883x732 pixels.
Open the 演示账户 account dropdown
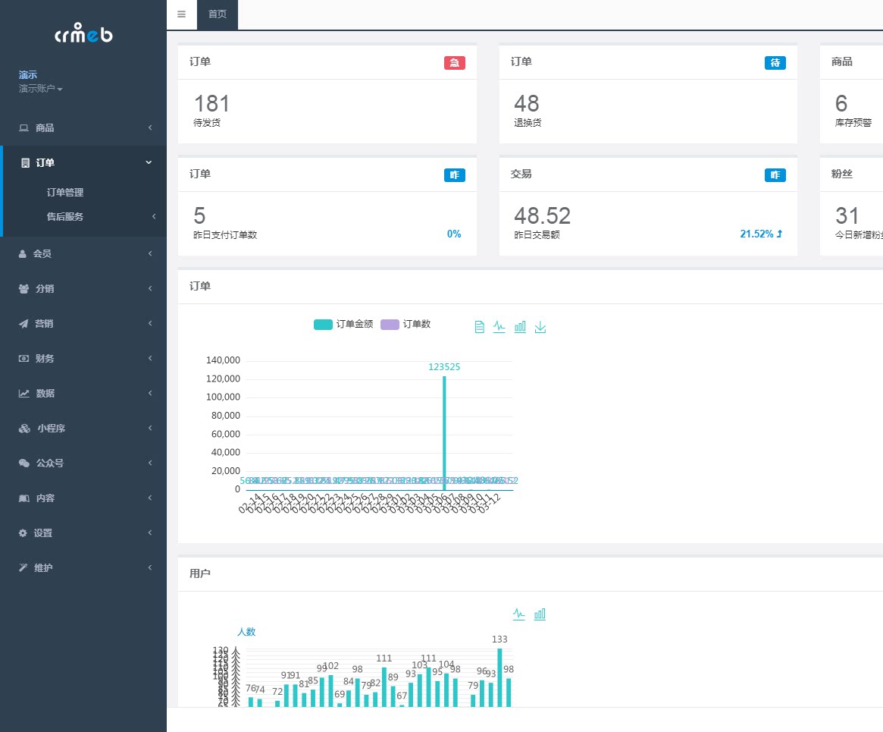pyautogui.click(x=40, y=89)
